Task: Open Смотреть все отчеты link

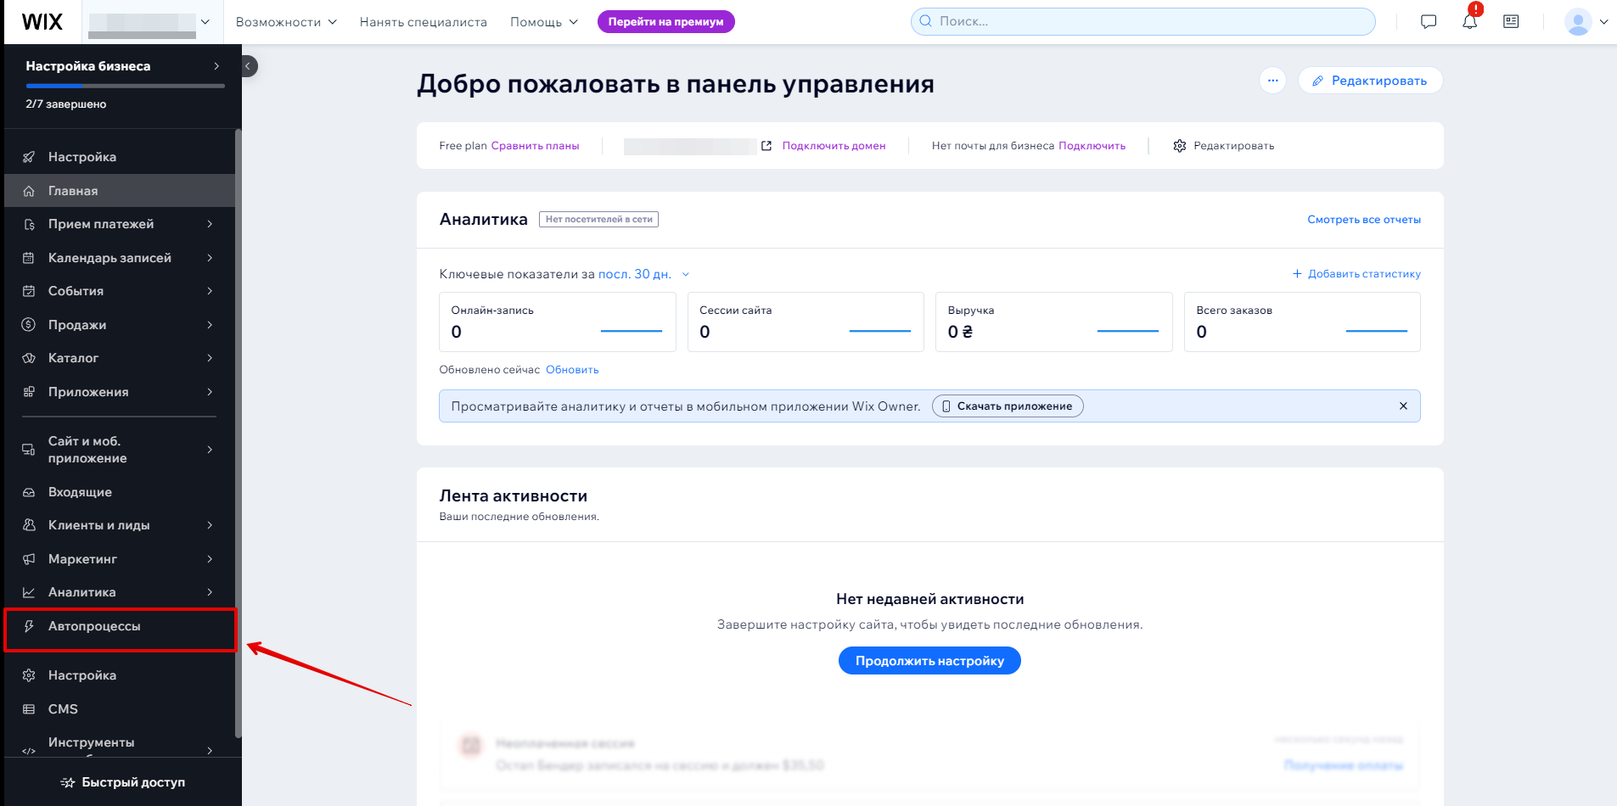Action: click(1364, 220)
